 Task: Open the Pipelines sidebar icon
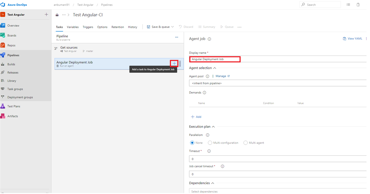(3, 55)
